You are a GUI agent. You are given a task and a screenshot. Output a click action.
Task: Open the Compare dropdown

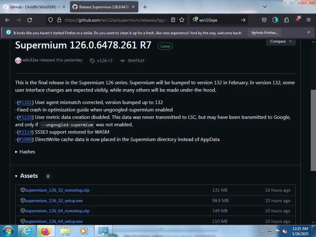281,41
